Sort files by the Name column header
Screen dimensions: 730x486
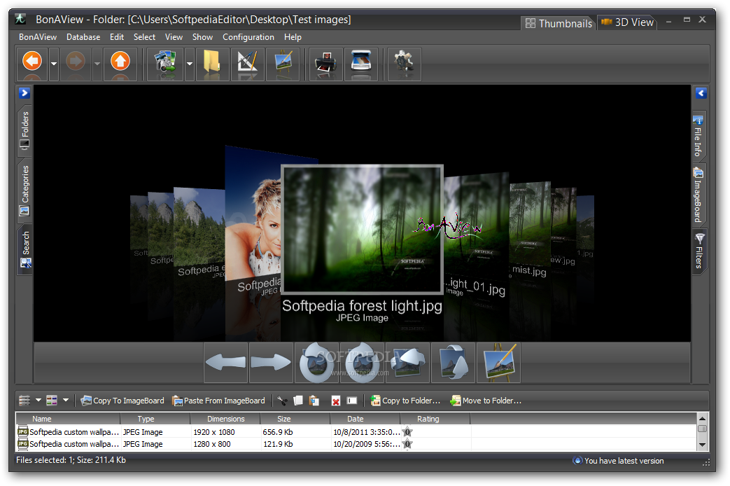coord(69,419)
